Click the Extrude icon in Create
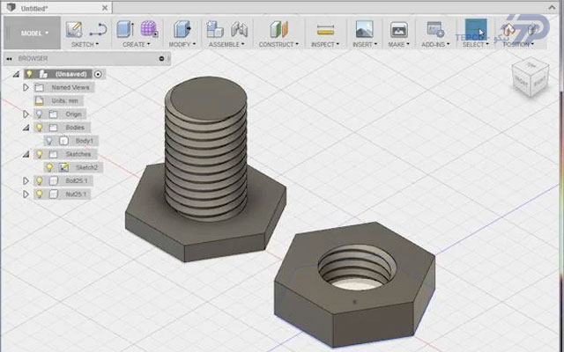Viewport: 564px width, 352px height. tap(125, 29)
